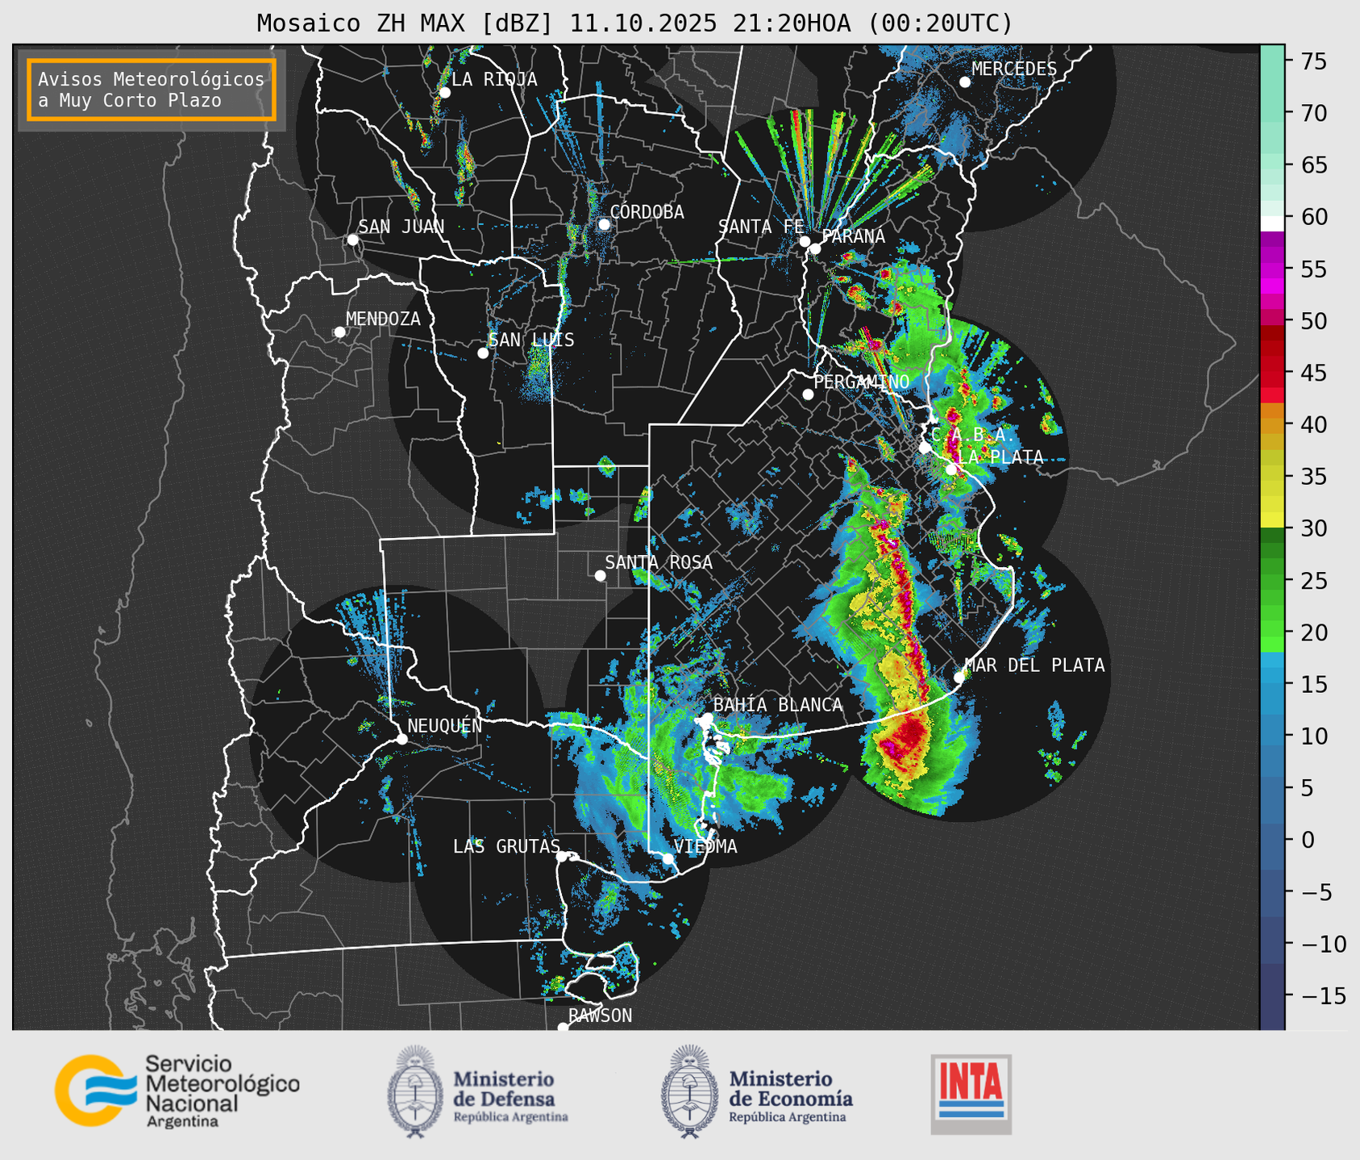Select the SANTA ROSA city marker dot
The image size is (1360, 1160).
[600, 576]
